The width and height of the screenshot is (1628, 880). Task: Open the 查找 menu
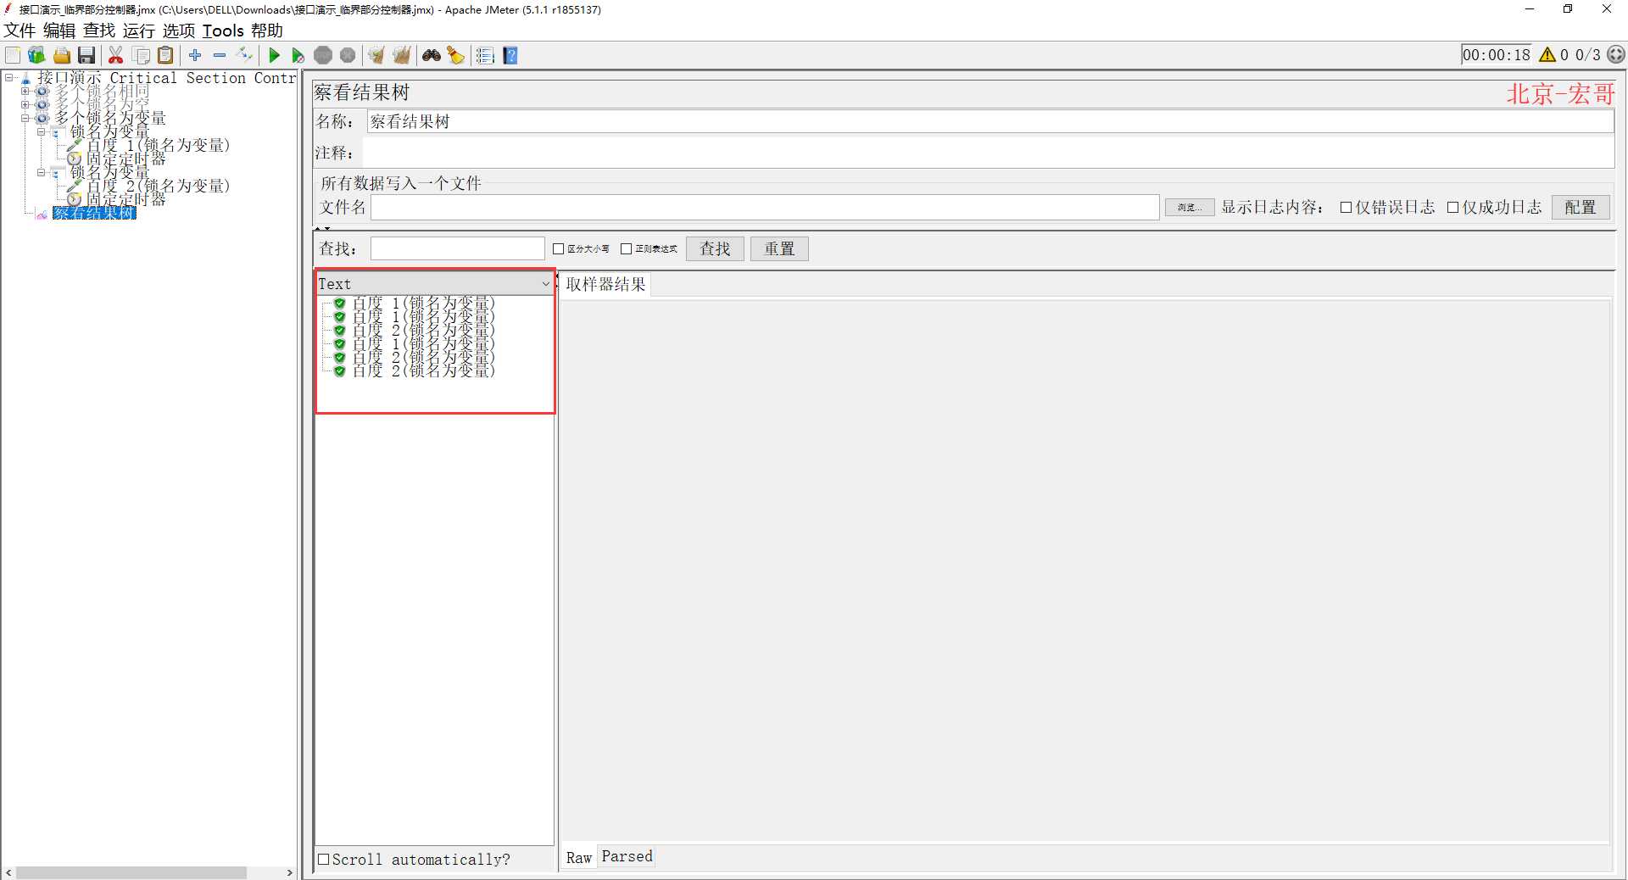[x=99, y=31]
